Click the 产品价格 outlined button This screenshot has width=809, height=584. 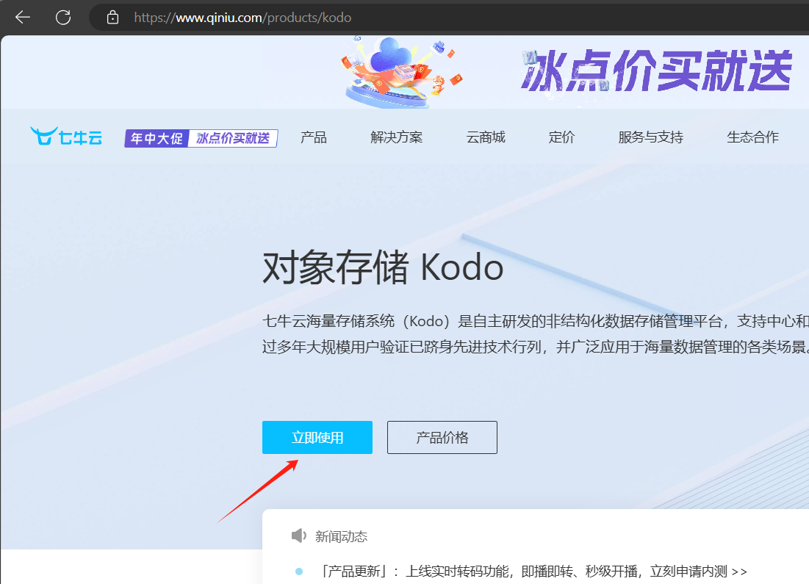(x=442, y=438)
